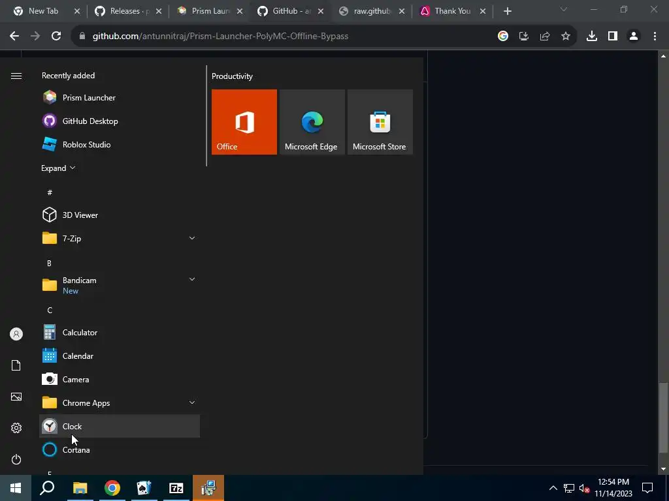Click the Google icon in address bar
Image resolution: width=669 pixels, height=501 pixels.
502,37
